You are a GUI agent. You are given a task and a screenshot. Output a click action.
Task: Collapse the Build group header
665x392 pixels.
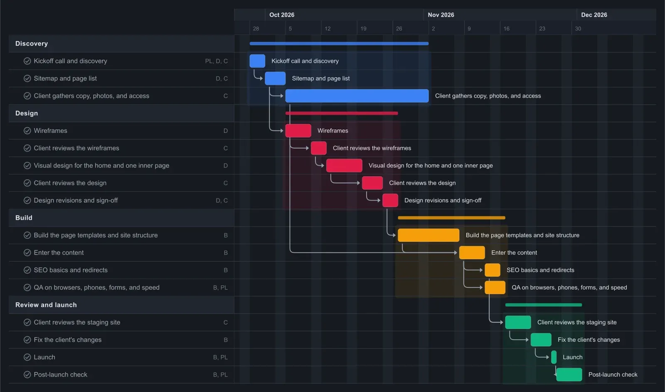pos(121,218)
